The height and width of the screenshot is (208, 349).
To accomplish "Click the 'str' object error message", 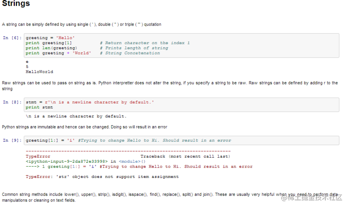I will click(x=102, y=177).
